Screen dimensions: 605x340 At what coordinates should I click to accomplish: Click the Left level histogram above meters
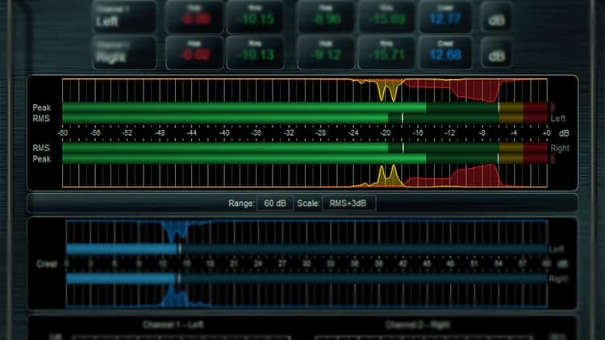tap(305, 90)
